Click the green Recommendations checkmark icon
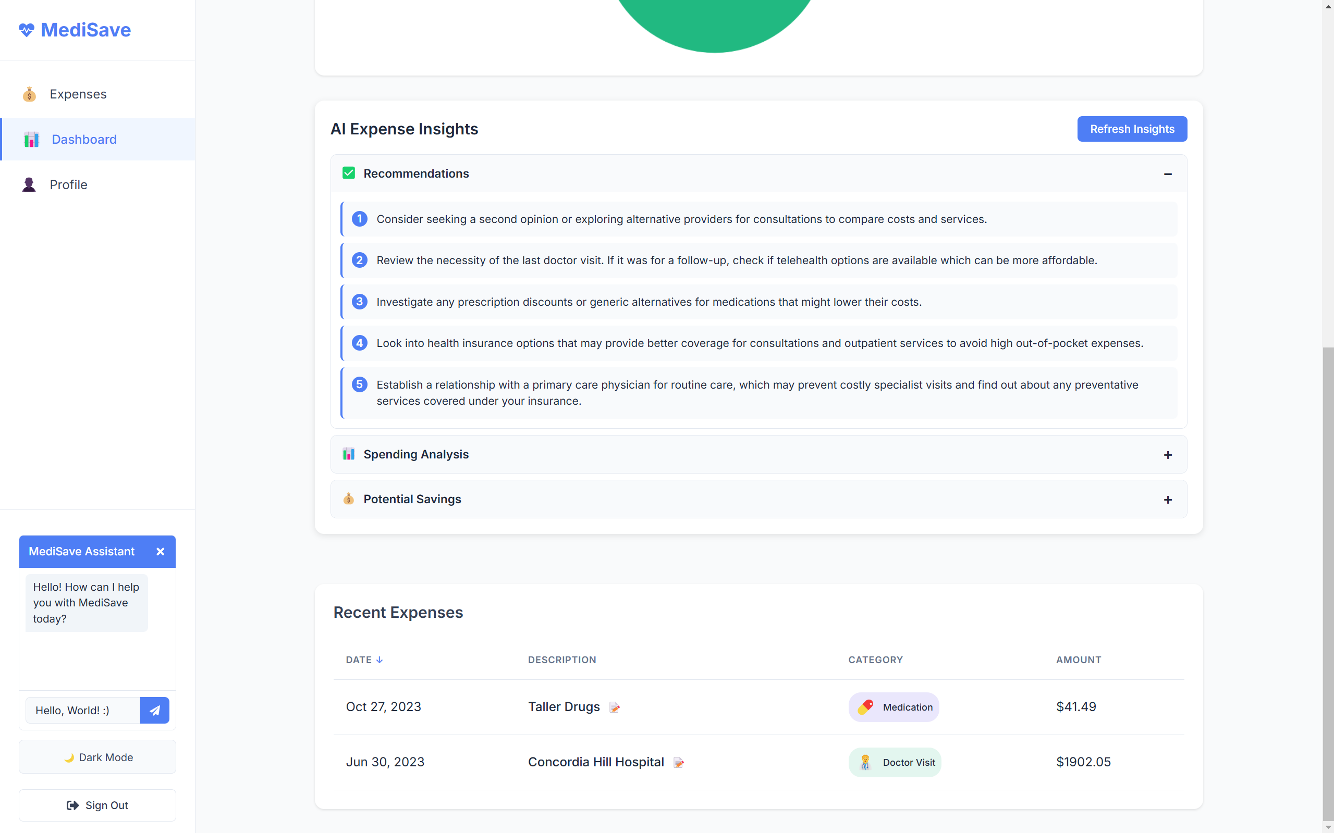The image size is (1334, 833). pos(348,173)
